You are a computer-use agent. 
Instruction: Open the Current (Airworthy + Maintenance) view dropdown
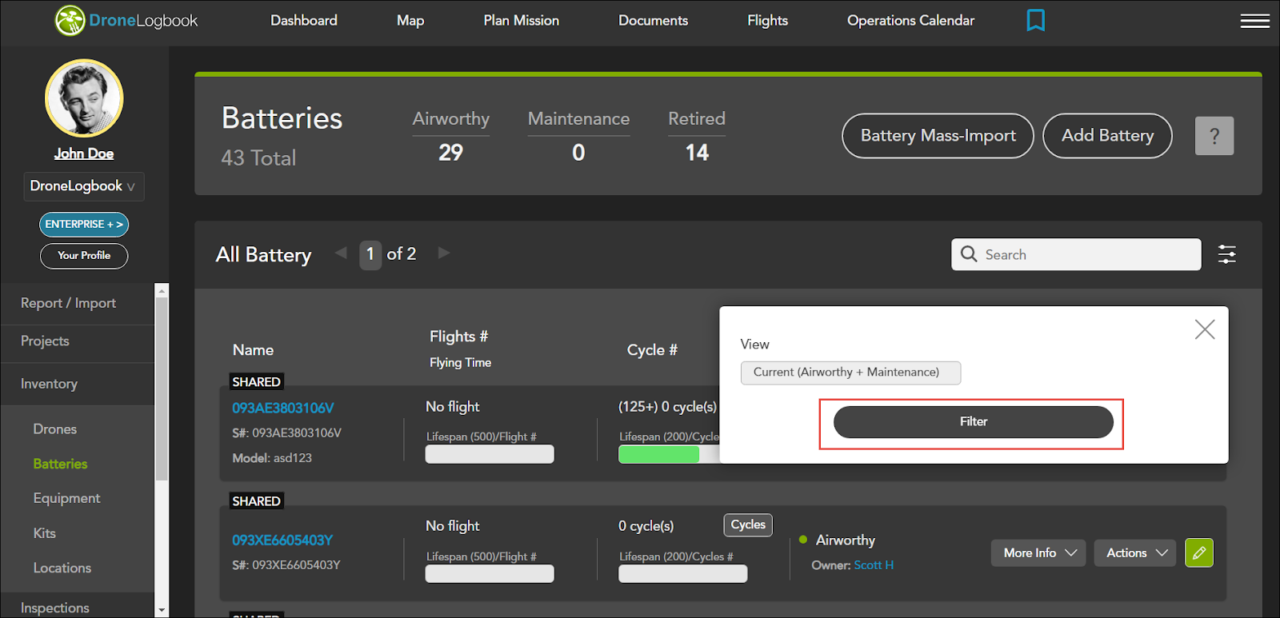pos(850,373)
